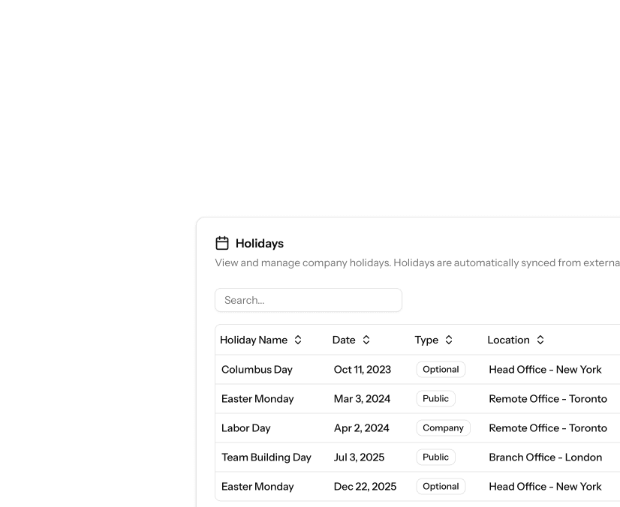Focus the Search input field
The image size is (620, 507).
308,300
